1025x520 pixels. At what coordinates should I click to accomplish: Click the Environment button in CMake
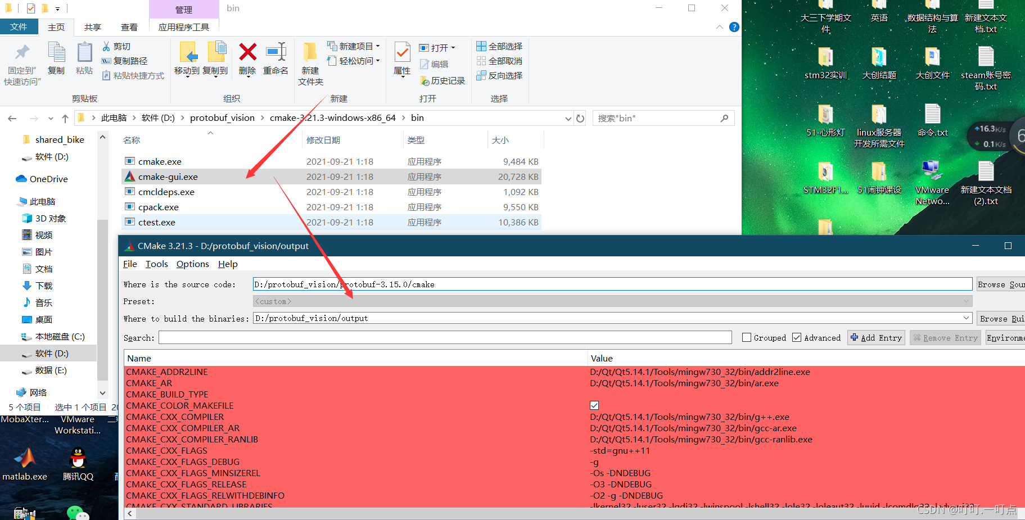pyautogui.click(x=1005, y=337)
